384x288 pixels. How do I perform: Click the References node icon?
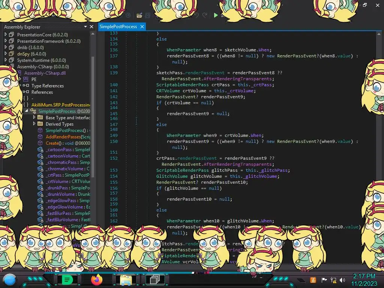[x=26, y=92]
